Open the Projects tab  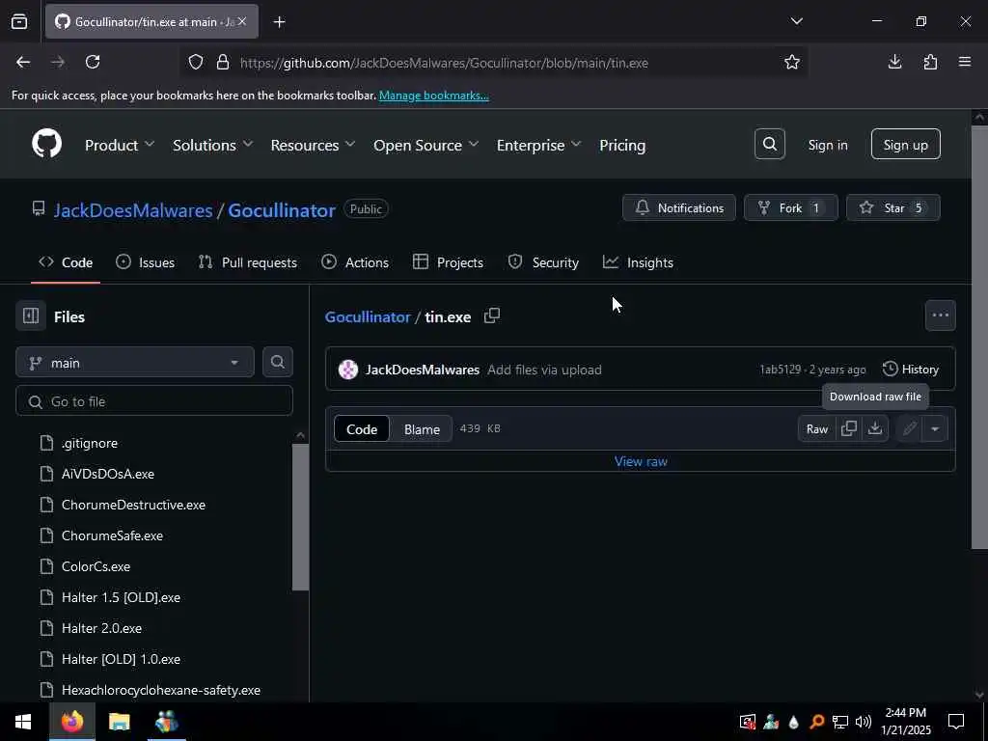tap(448, 262)
